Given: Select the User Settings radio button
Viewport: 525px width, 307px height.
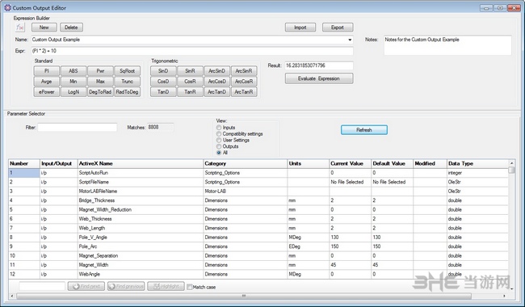Looking at the screenshot, I should click(x=219, y=141).
